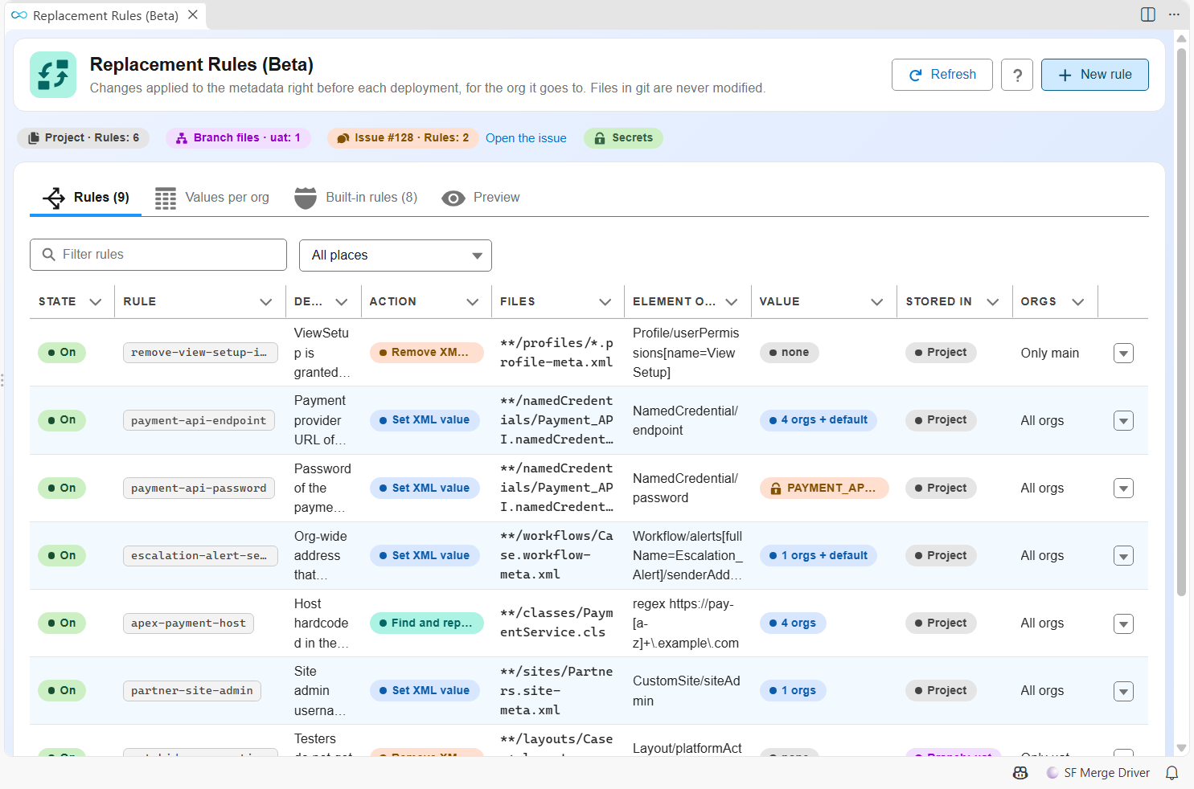Click the Replacement Rules app logo icon
This screenshot has width=1194, height=789.
pyautogui.click(x=53, y=75)
